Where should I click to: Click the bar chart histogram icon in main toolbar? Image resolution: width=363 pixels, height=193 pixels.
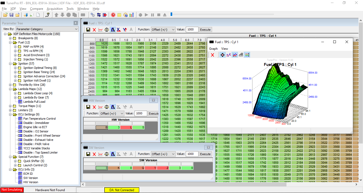coord(132,15)
